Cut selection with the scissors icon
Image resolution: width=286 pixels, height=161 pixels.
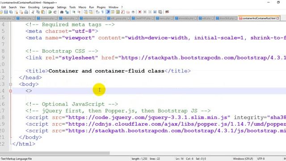click(x=33, y=12)
